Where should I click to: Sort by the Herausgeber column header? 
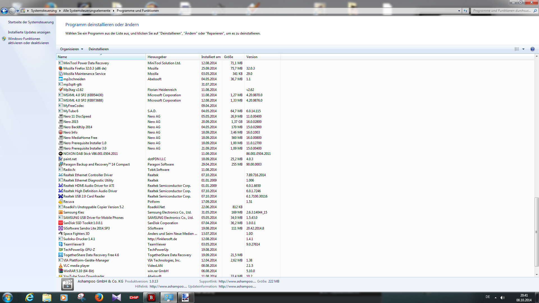157,57
